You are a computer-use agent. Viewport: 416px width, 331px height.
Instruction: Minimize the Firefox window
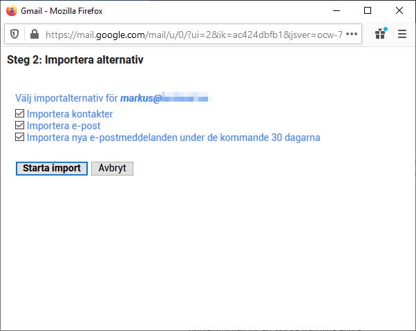tap(337, 10)
